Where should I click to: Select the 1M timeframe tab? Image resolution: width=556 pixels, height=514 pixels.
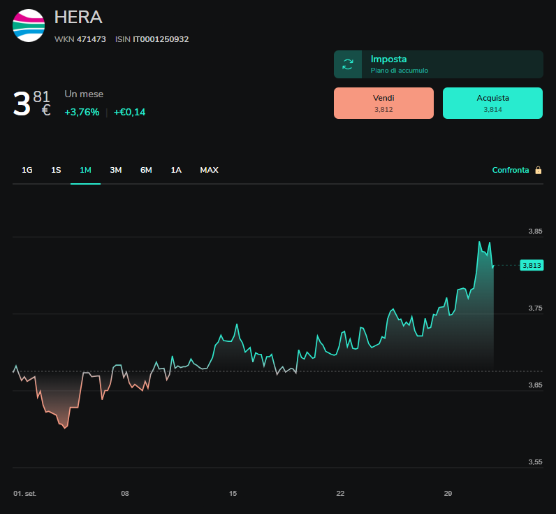point(85,170)
